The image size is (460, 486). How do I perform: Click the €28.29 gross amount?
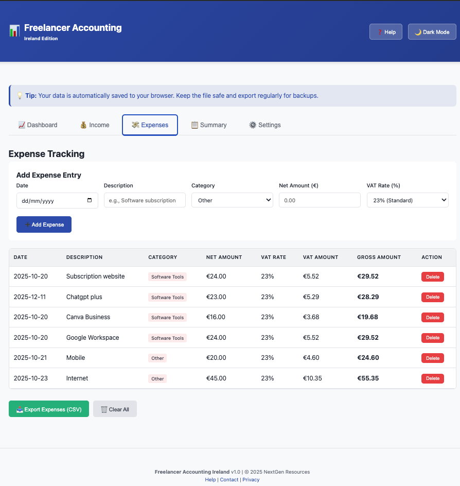click(x=368, y=297)
